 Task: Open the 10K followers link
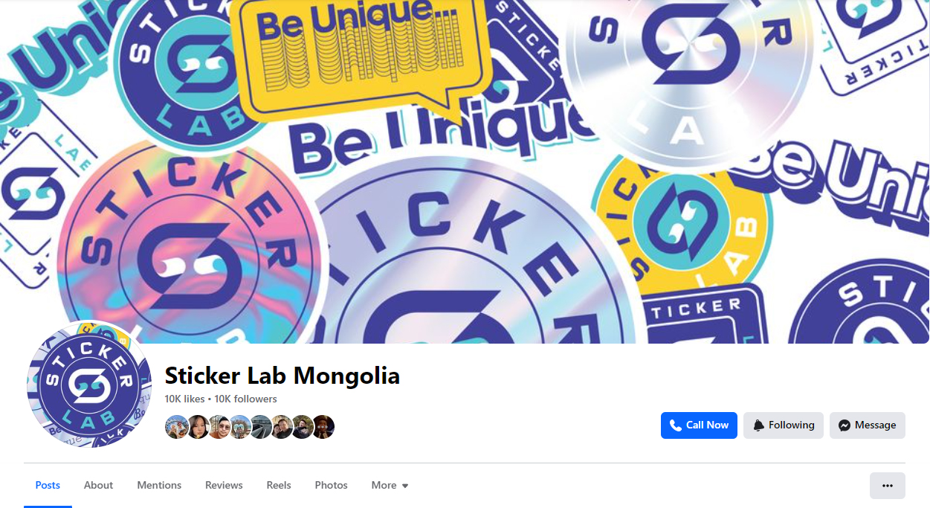(246, 399)
